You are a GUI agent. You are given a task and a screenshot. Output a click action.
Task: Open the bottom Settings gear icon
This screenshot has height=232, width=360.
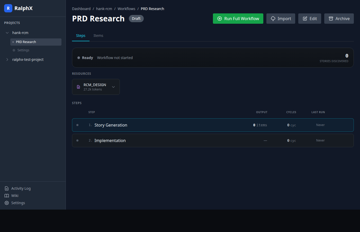click(7, 203)
